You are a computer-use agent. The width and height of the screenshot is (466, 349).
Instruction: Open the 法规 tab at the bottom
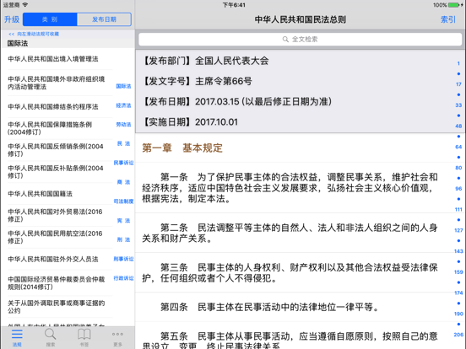click(17, 338)
